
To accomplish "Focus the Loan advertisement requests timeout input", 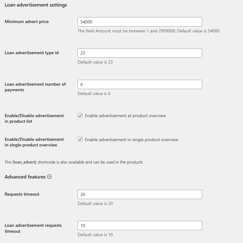I will tap(140, 226).
